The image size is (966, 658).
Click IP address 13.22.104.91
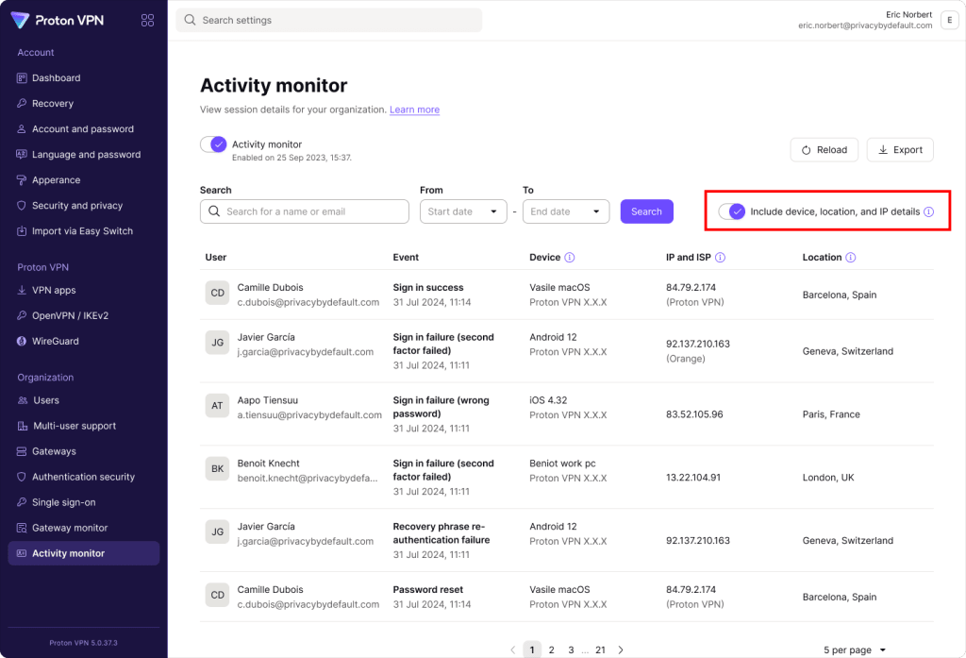click(693, 478)
